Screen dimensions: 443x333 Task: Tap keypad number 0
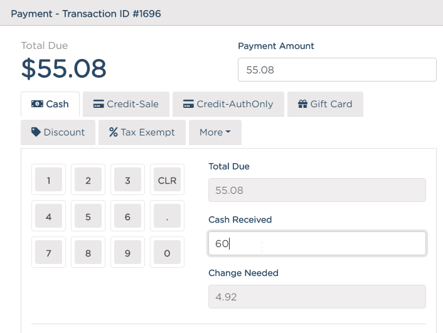click(168, 253)
